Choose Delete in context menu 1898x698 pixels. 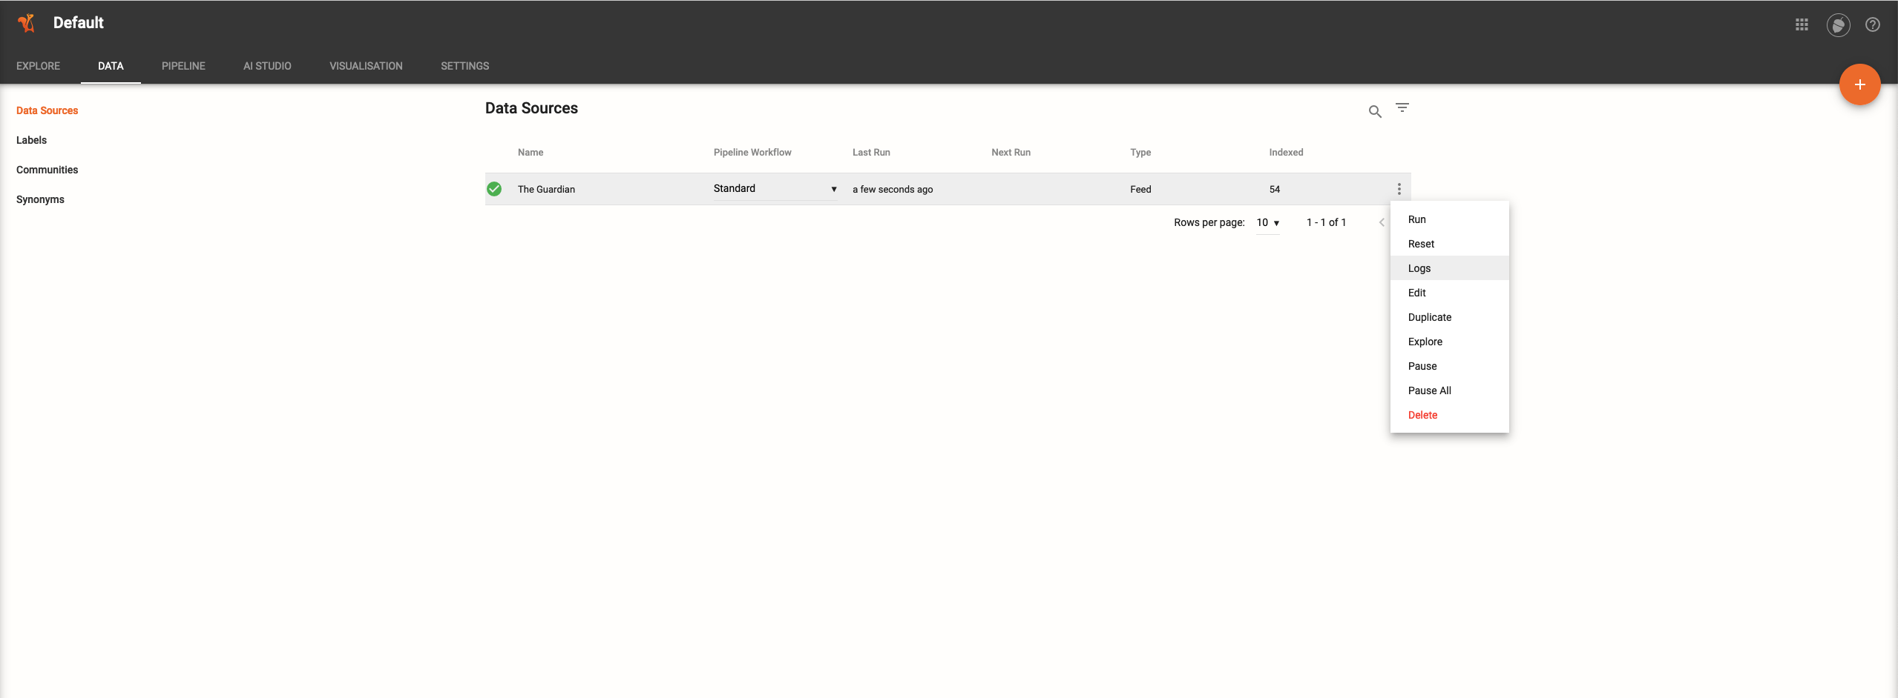point(1449,415)
